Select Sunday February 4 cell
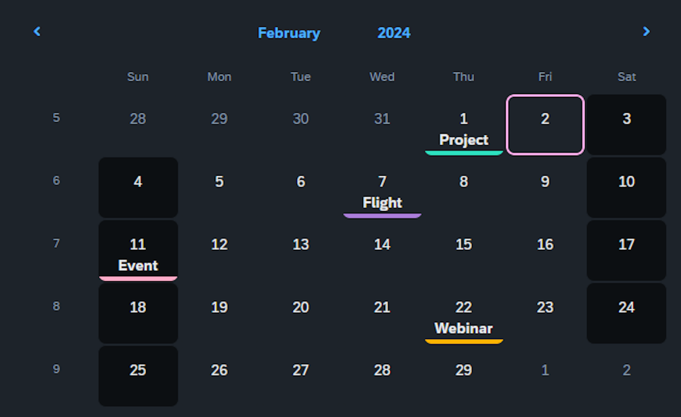 137,187
